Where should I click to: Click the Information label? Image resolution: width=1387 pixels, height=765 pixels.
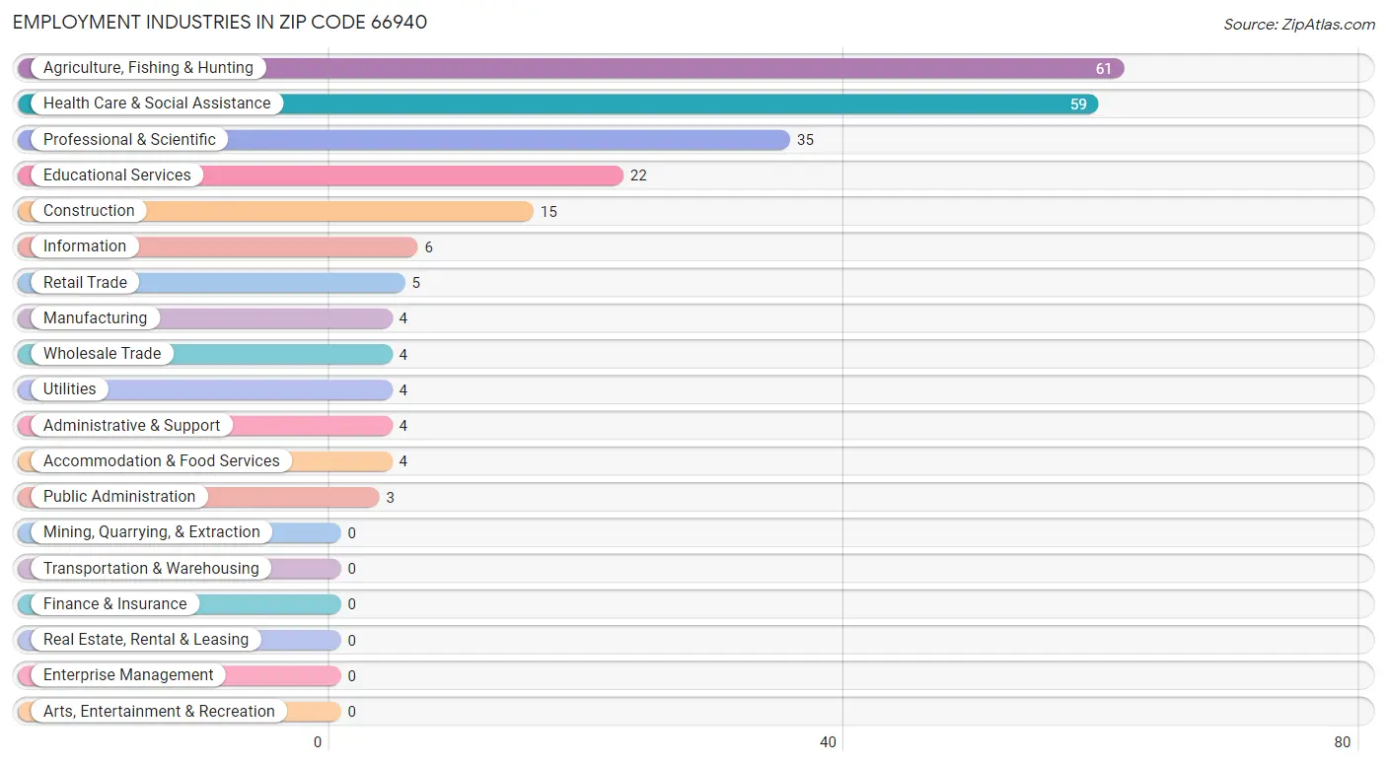pyautogui.click(x=85, y=246)
